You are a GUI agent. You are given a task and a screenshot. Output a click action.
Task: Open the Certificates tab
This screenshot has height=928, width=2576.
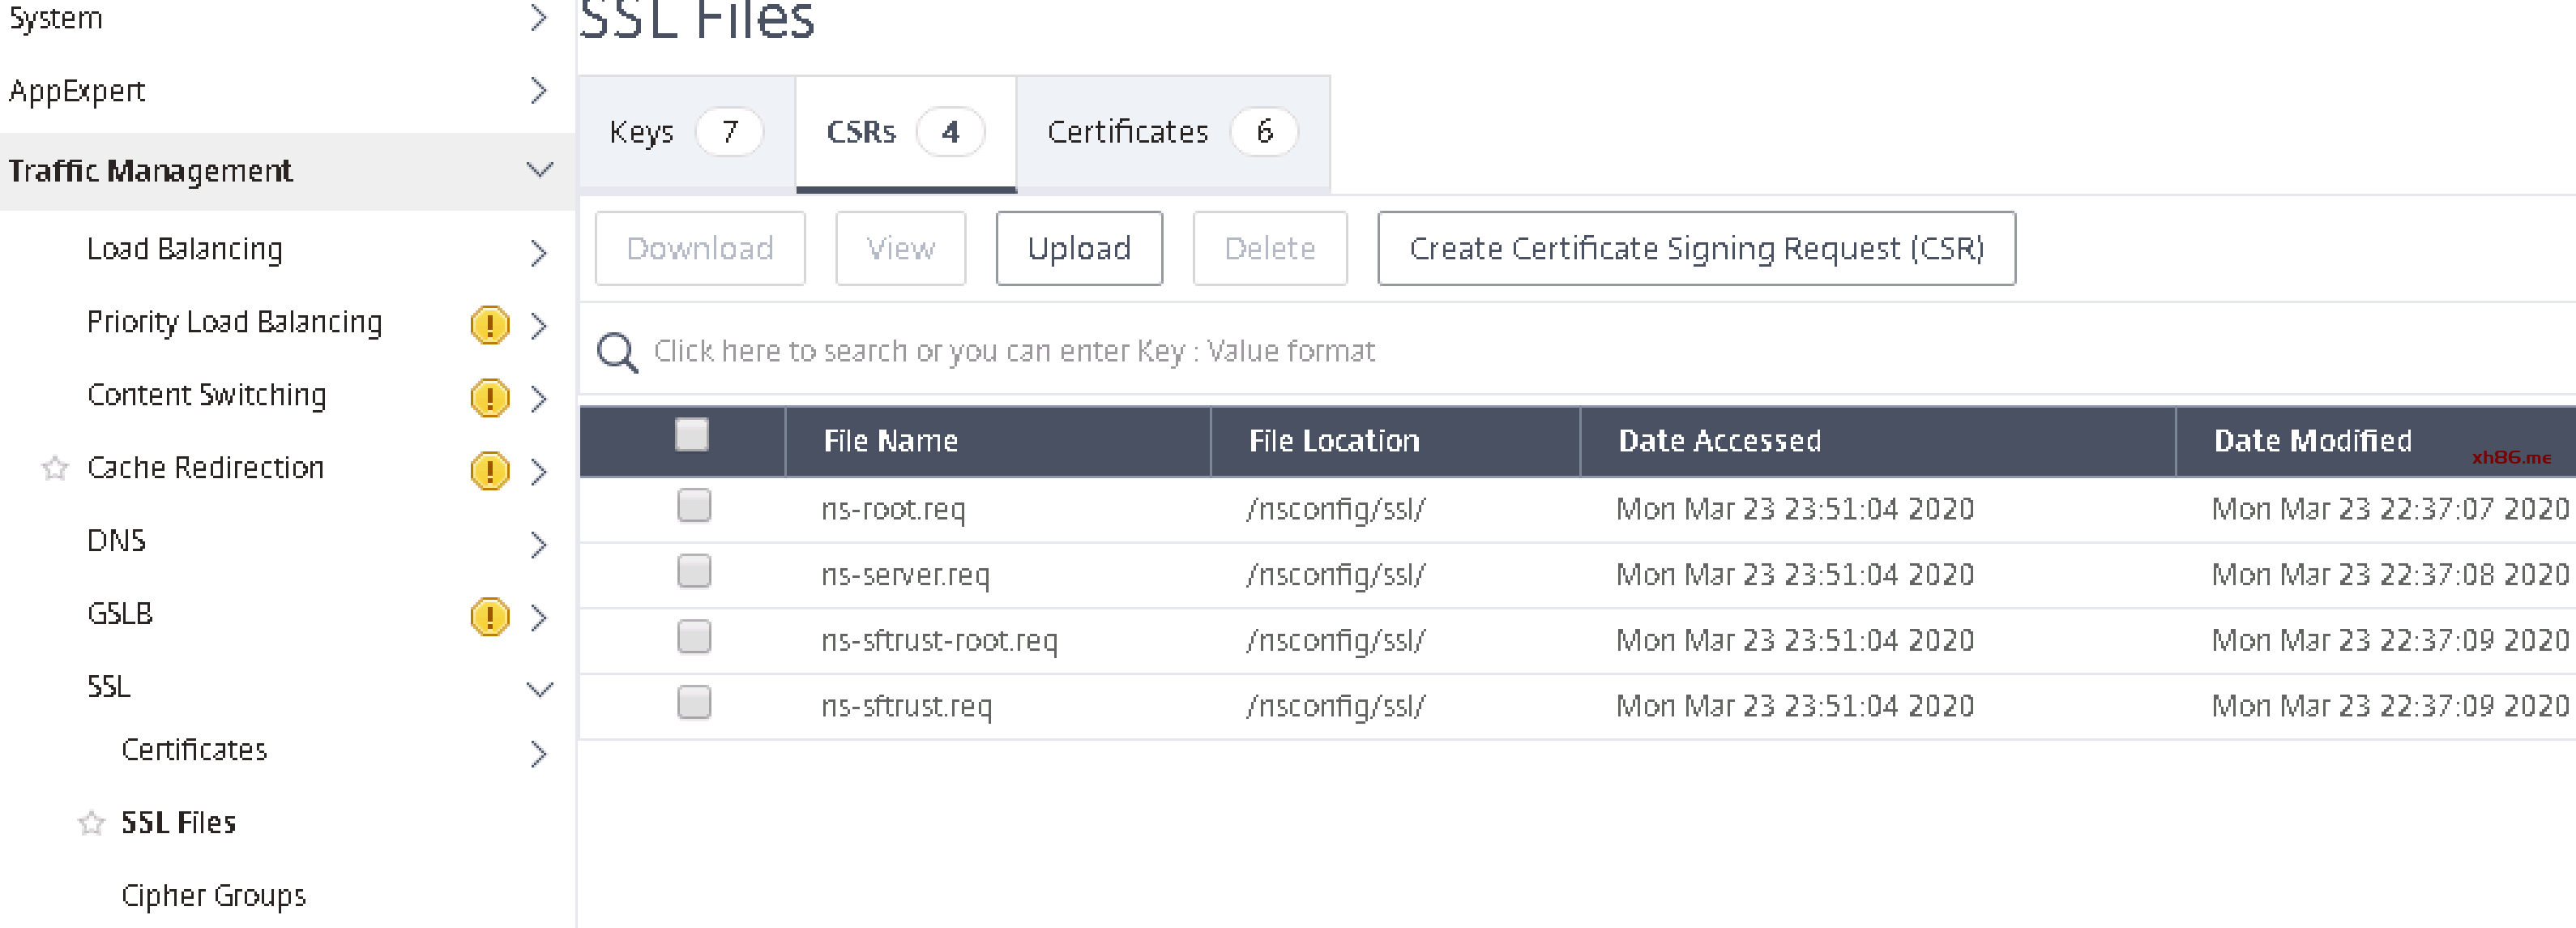1171,132
